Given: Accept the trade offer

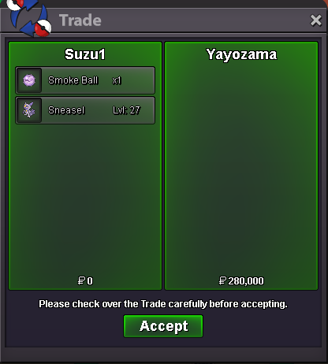Looking at the screenshot, I should click(x=163, y=326).
